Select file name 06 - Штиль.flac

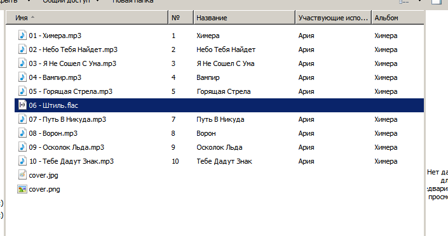53,105
